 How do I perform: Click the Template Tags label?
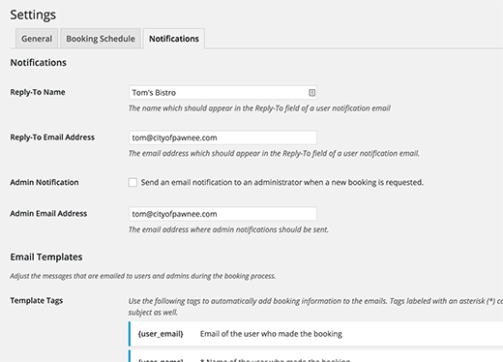coord(37,301)
